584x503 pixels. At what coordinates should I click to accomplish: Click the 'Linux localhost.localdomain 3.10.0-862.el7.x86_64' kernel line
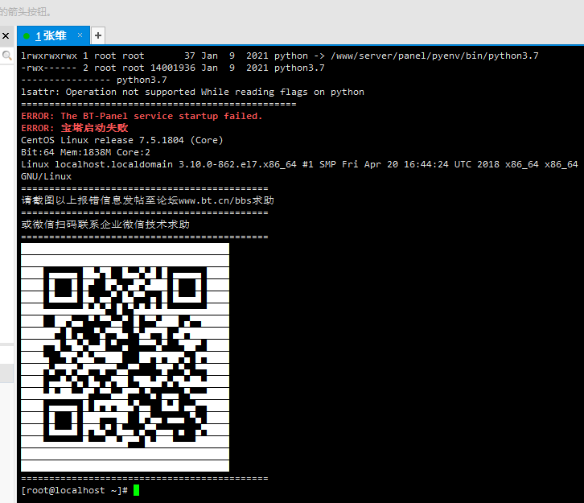[x=299, y=164]
